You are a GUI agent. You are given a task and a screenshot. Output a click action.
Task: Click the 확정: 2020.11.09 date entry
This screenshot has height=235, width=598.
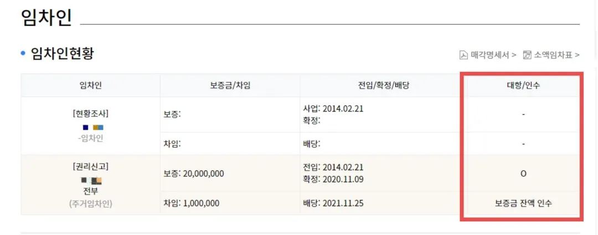click(x=333, y=180)
